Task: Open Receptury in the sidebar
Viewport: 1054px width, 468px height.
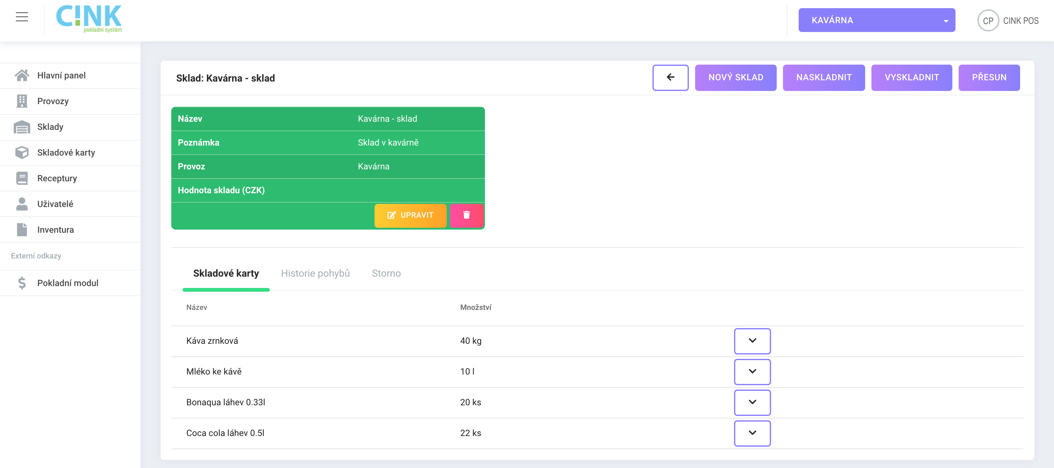Action: [x=70, y=178]
